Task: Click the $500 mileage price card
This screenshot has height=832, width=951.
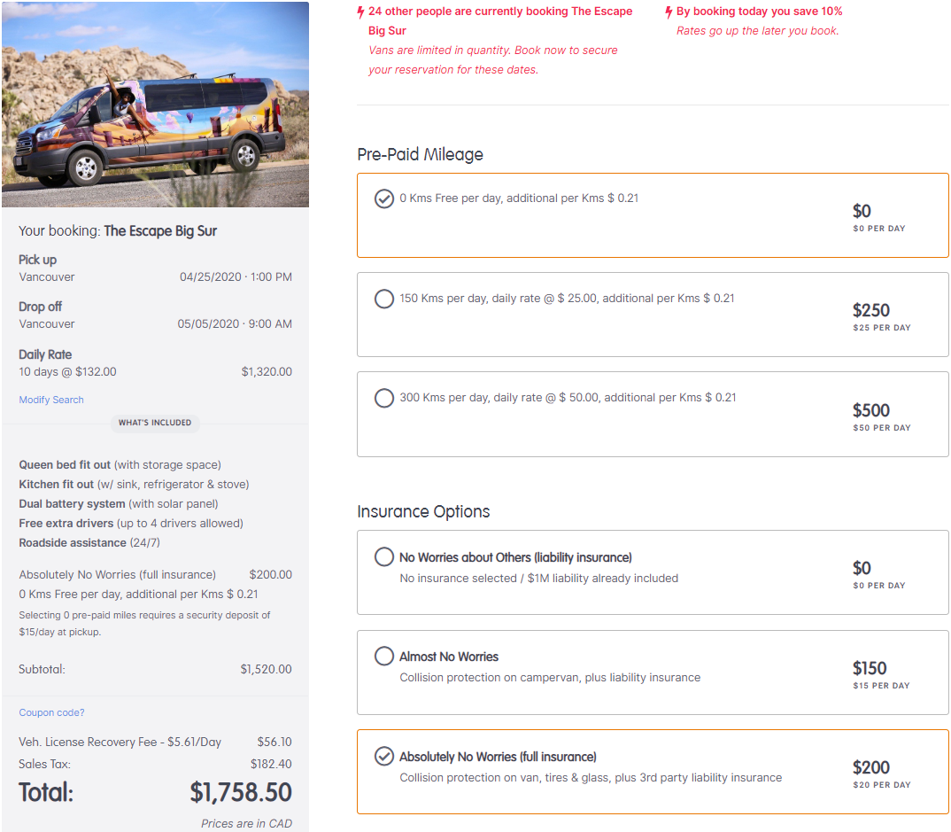Action: pos(871,411)
